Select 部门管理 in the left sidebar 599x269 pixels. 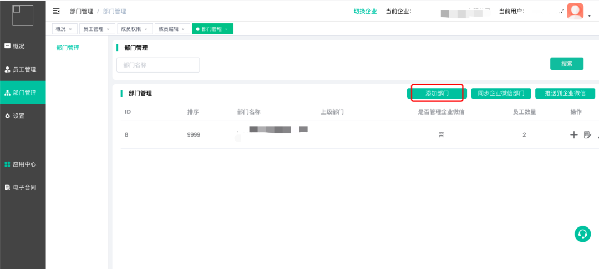[23, 92]
